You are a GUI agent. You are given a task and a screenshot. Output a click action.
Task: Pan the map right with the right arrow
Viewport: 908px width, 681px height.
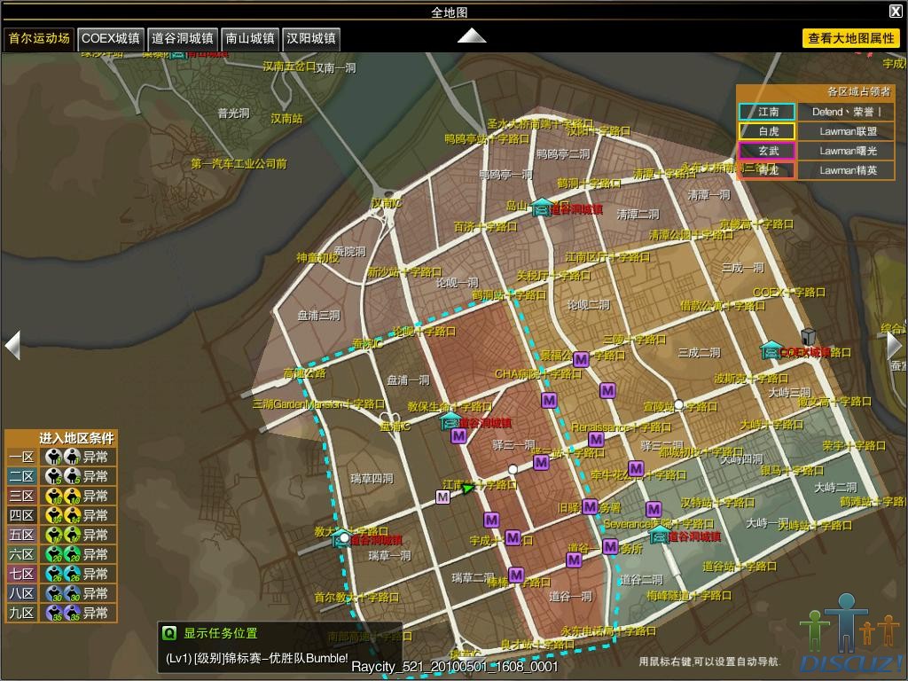(895, 345)
